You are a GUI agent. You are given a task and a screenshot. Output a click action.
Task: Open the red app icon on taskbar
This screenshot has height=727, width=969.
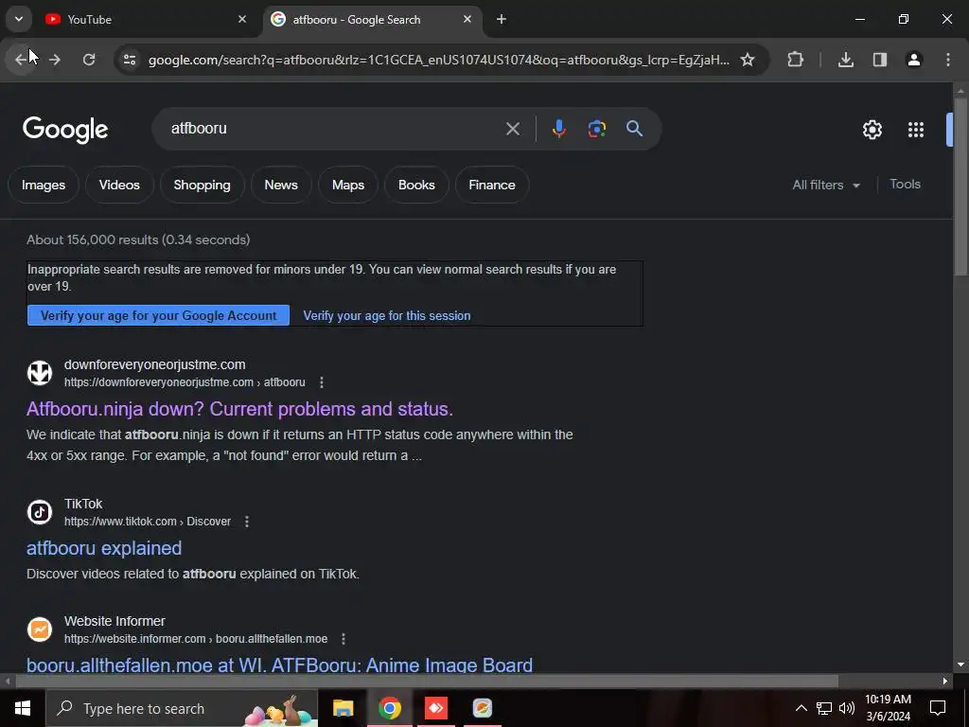436,708
